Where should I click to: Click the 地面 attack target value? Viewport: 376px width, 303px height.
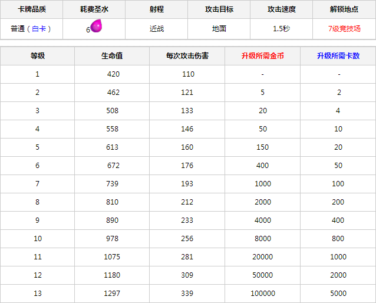tap(219, 29)
